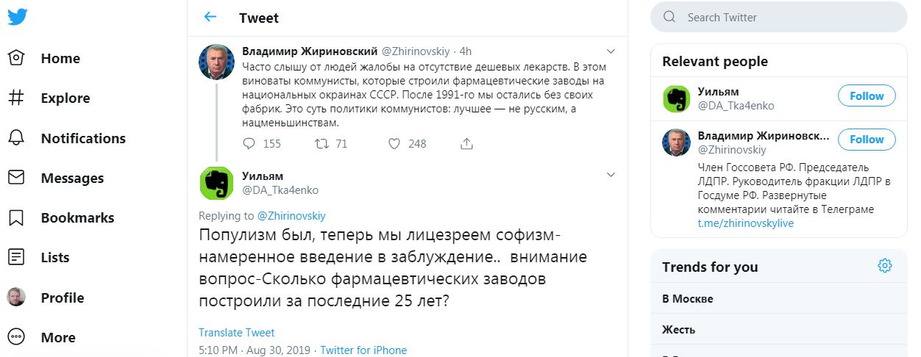The height and width of the screenshot is (357, 921).
Task: Open Messages envelope icon
Action: (x=16, y=178)
